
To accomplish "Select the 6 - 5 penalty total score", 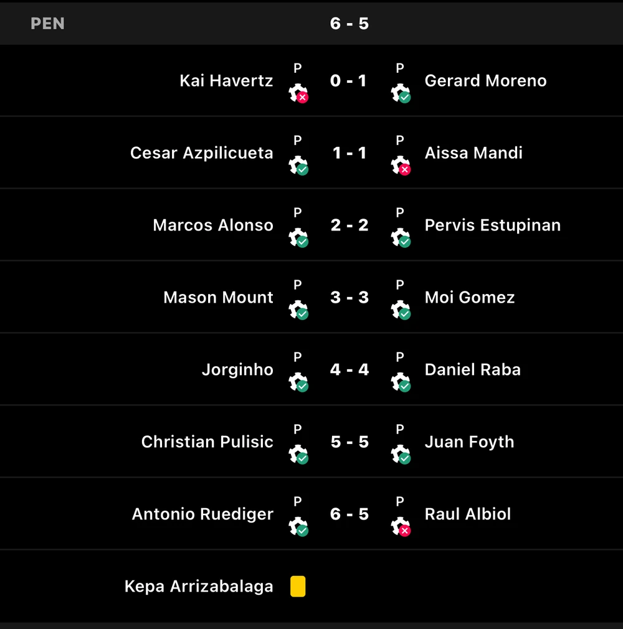I will [350, 24].
